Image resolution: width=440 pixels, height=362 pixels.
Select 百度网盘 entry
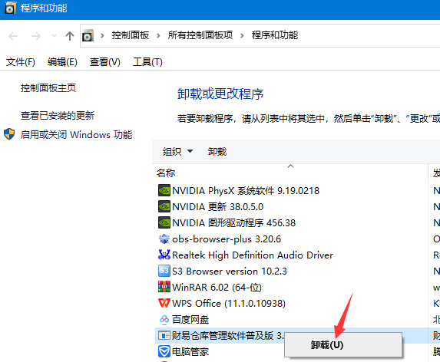[190, 319]
